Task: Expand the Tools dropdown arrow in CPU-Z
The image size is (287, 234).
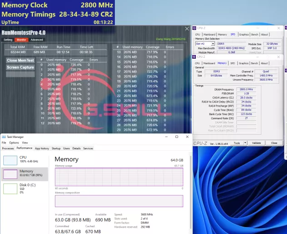Action: click(245, 143)
